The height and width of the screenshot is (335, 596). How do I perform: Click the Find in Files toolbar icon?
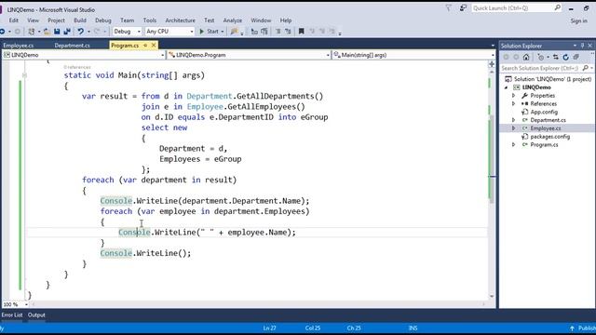tap(234, 32)
